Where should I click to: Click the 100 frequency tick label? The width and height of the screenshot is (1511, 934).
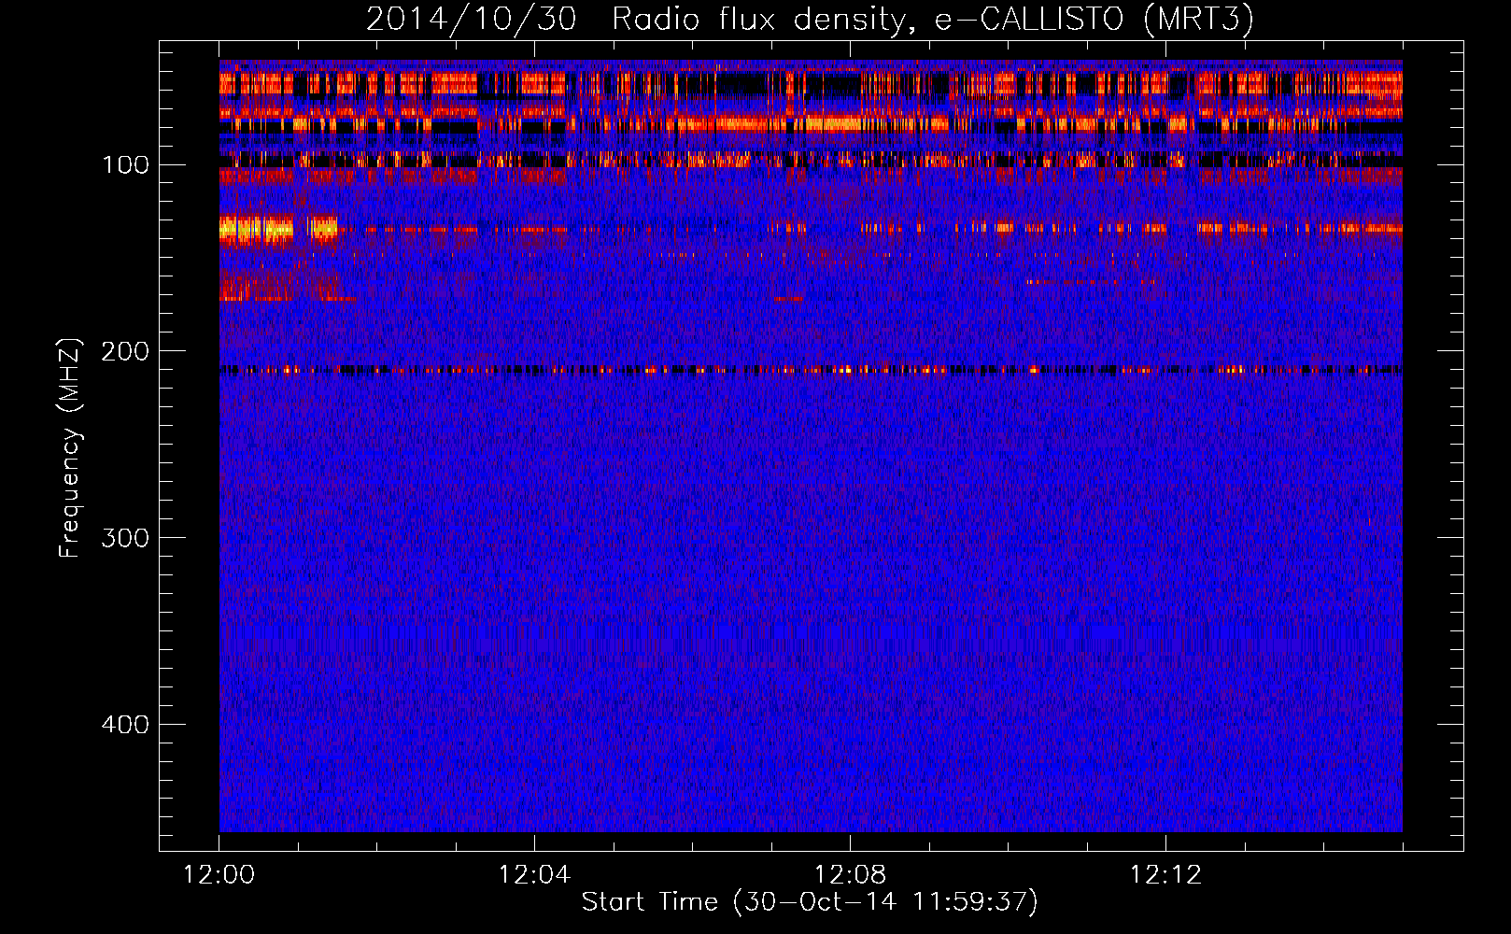click(125, 165)
